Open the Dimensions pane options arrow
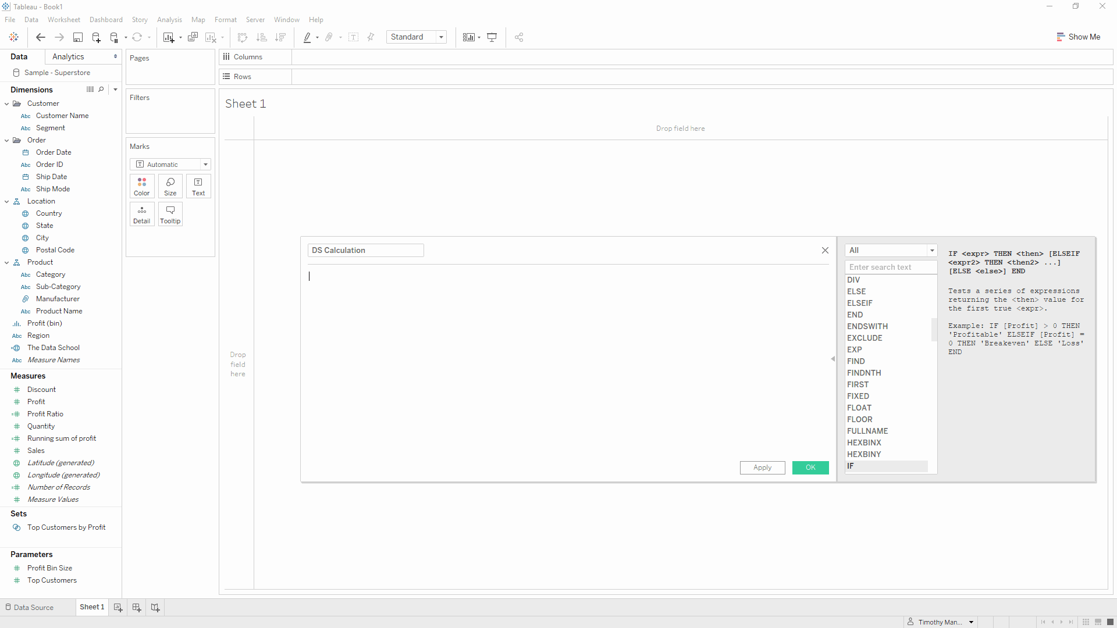Viewport: 1117px width, 628px height. (x=115, y=90)
